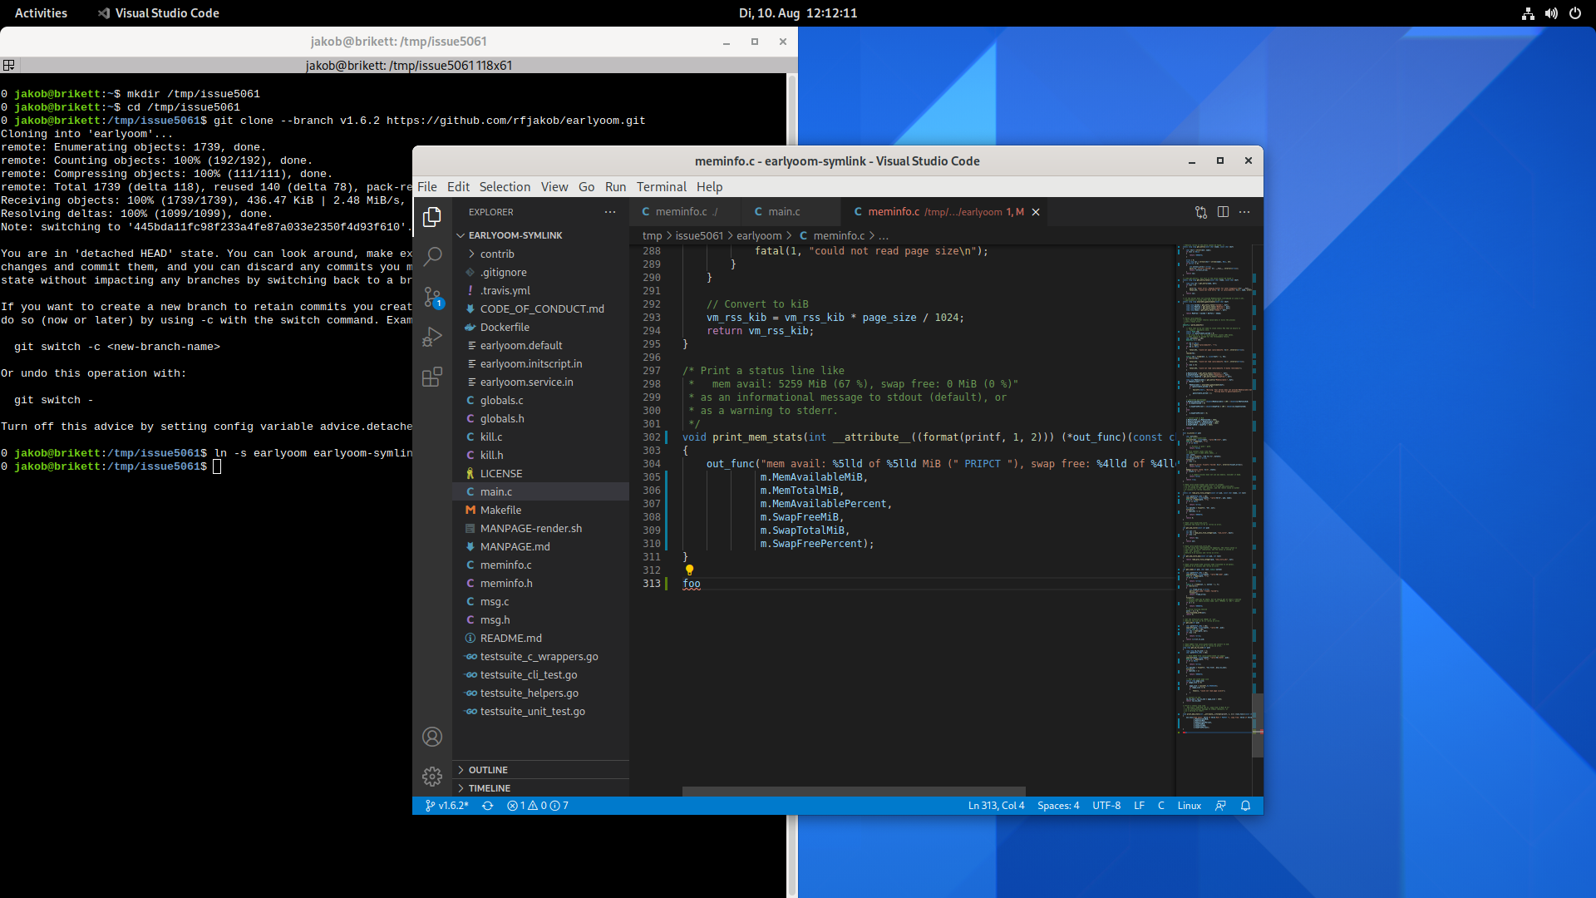Expand the contrib folder

coord(497,254)
